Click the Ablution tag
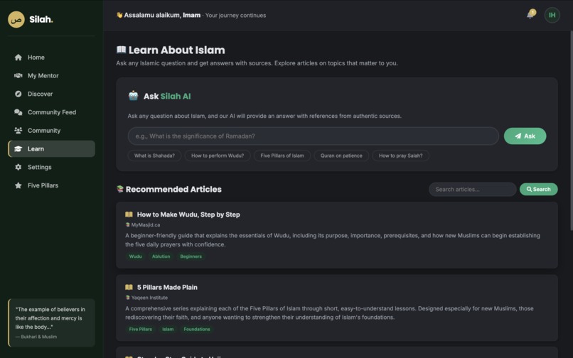This screenshot has height=358, width=573. click(161, 256)
